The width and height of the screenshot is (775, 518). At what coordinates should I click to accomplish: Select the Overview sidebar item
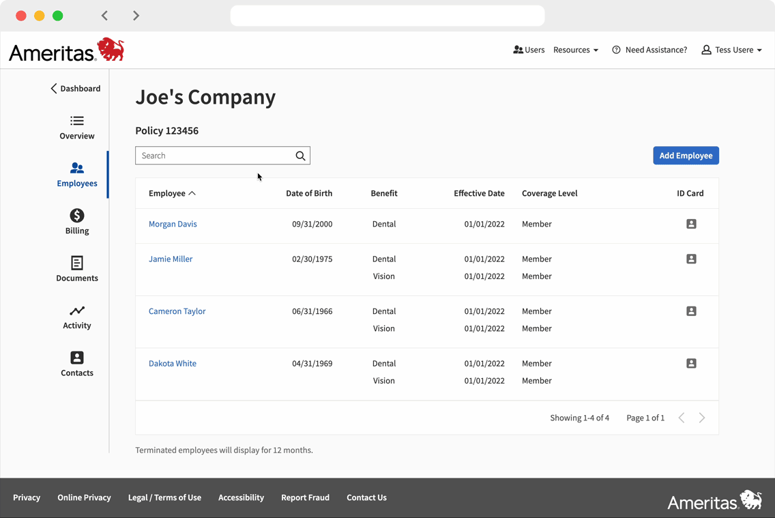77,128
